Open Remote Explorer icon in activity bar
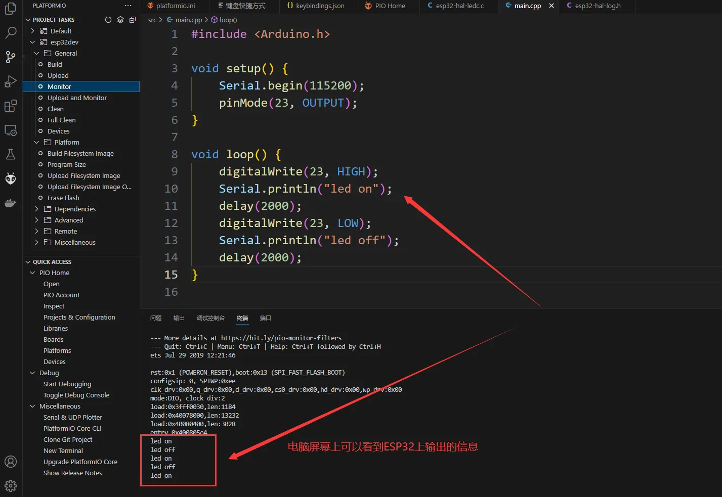 coord(11,130)
